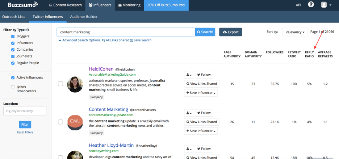Click the Company tag under HeidiCohen
The height and width of the screenshot is (159, 339).
coord(96,97)
